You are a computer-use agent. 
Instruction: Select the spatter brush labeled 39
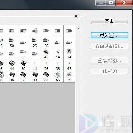tap(69, 77)
